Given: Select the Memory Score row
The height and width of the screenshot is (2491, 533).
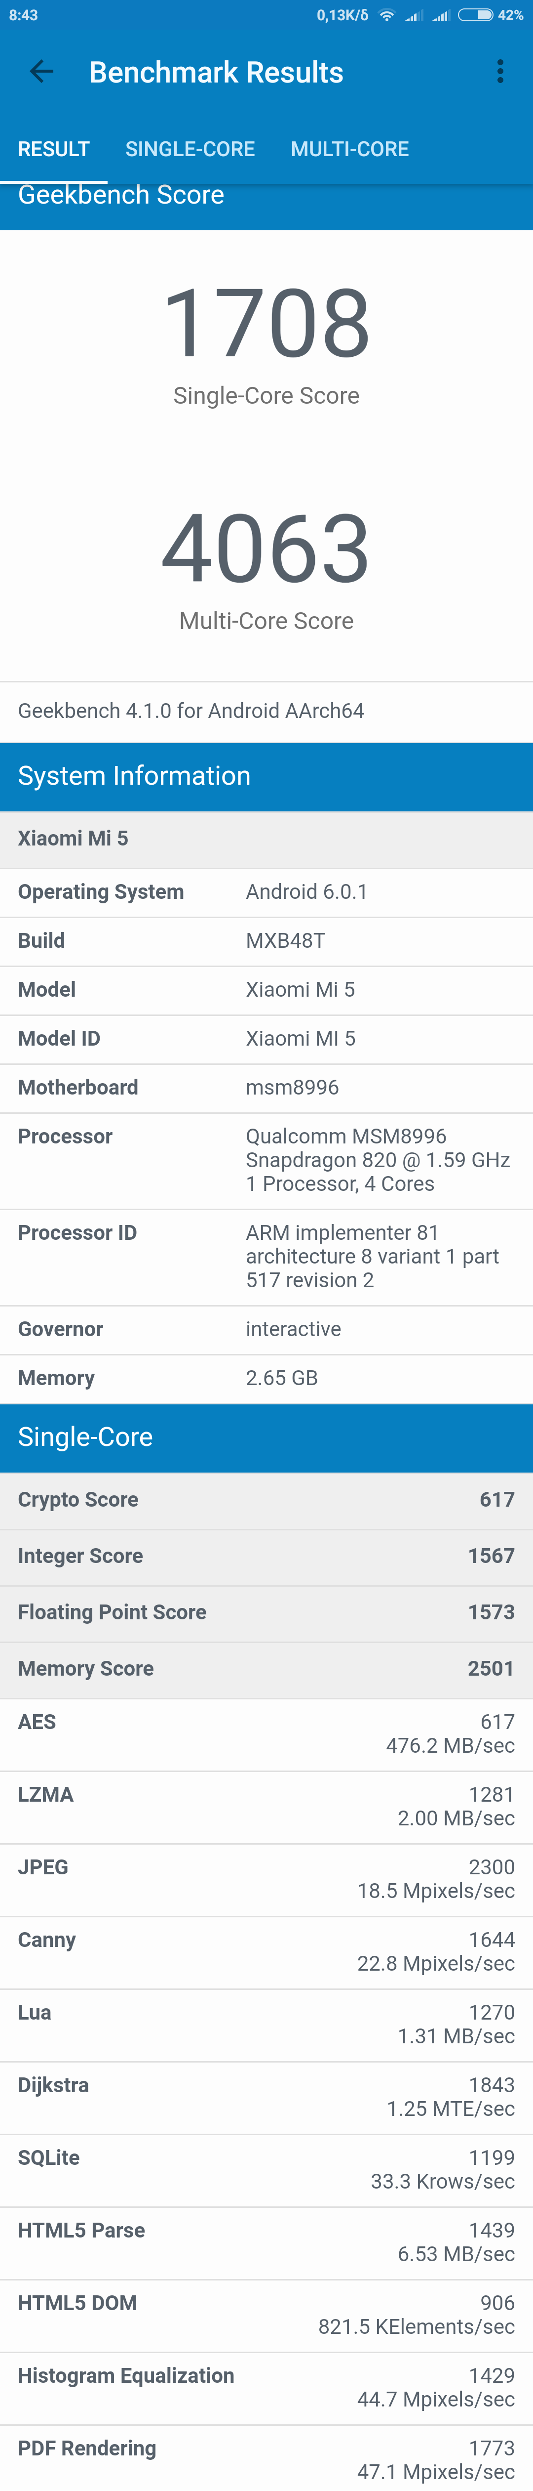Looking at the screenshot, I should pos(266,1668).
